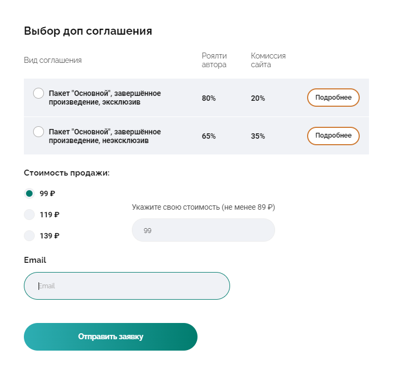Click the custom price input field
This screenshot has height=375, width=395.
[203, 230]
